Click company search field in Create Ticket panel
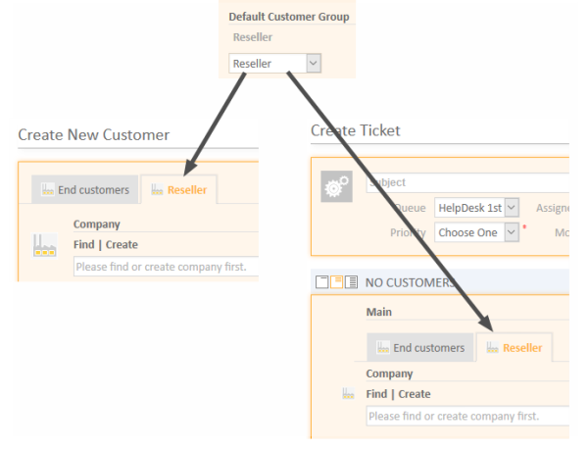 click(x=467, y=416)
